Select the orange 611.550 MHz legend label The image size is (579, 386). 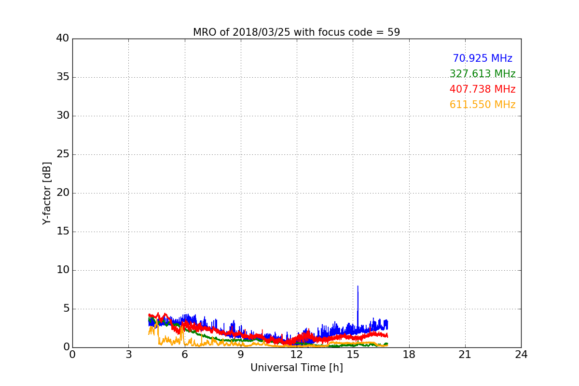click(482, 105)
